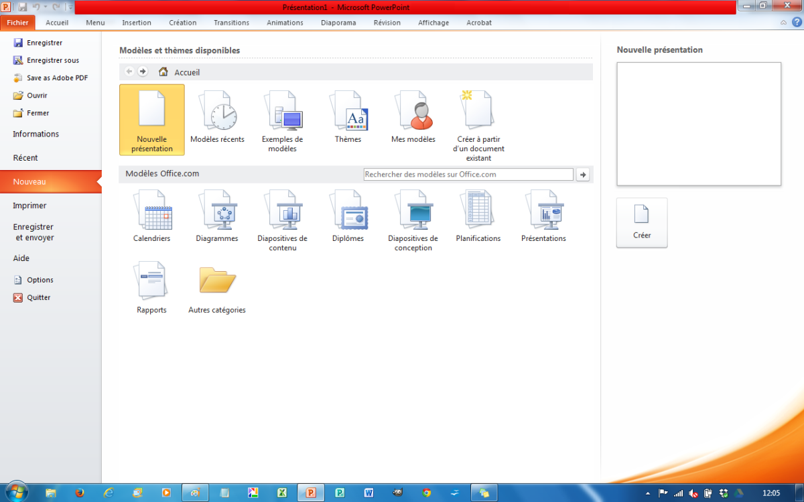
Task: Open Firefox from the taskbar
Action: [80, 493]
